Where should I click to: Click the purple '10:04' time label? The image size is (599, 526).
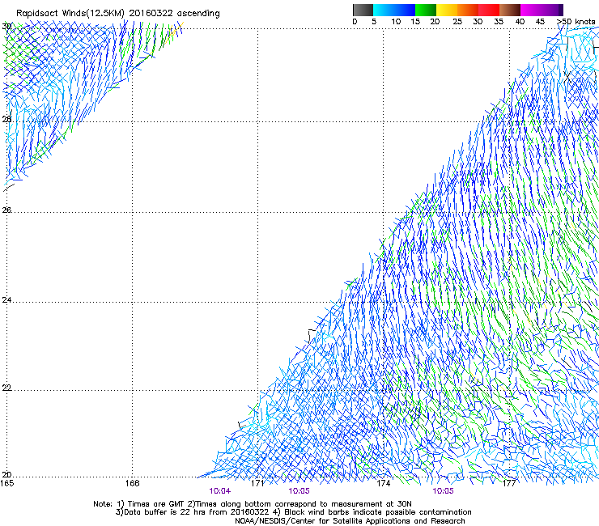[220, 491]
